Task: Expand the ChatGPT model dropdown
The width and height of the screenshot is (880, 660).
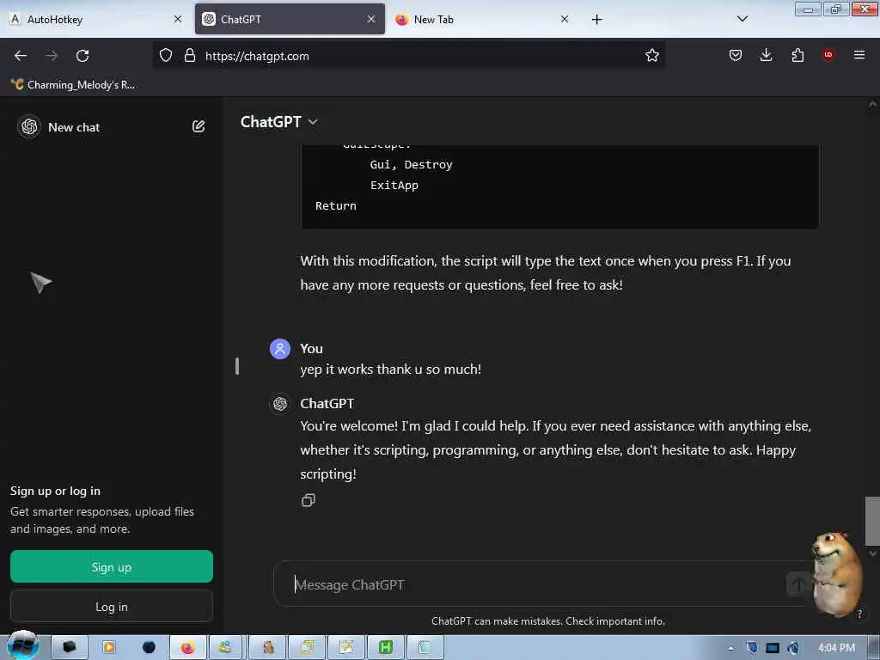Action: coord(279,122)
